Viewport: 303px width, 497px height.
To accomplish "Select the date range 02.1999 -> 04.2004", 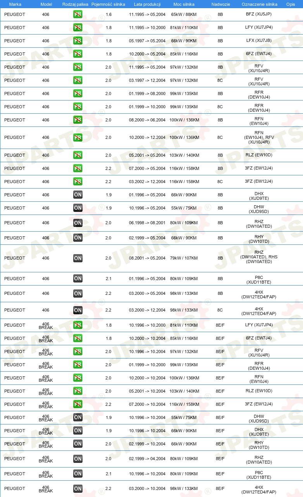I will (x=147, y=459).
